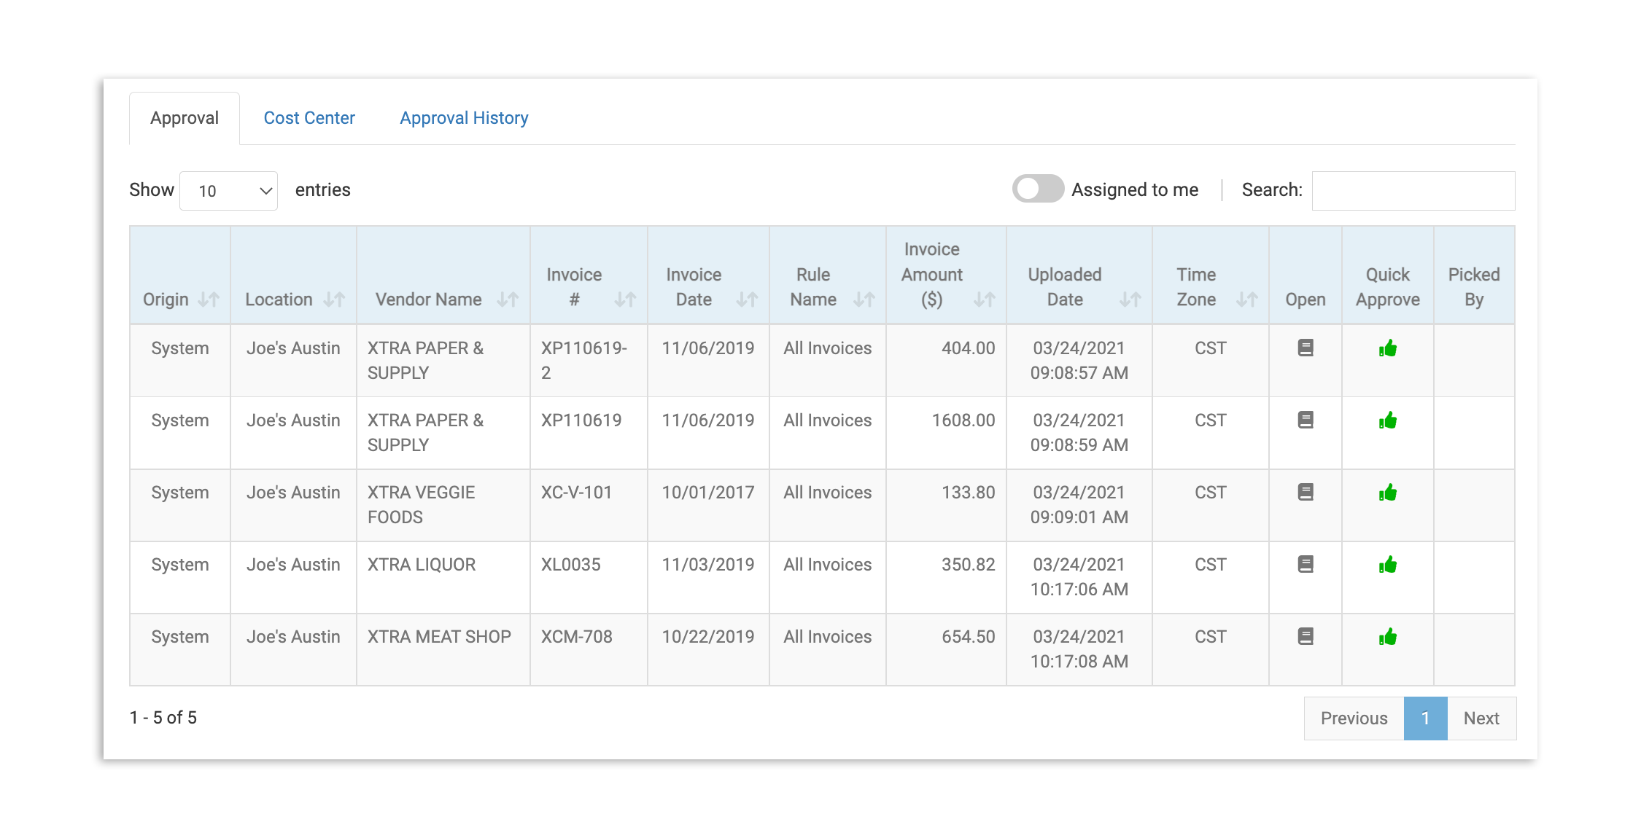This screenshot has height=838, width=1641.
Task: Open the XP110619 invoice document icon
Action: click(1306, 420)
